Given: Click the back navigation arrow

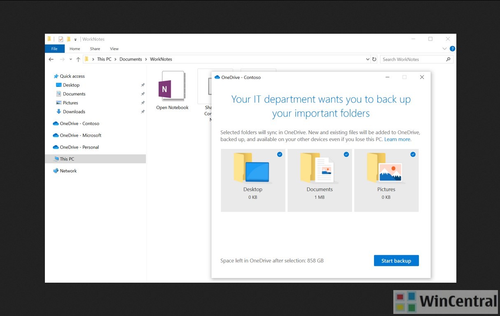Looking at the screenshot, I should 51,59.
